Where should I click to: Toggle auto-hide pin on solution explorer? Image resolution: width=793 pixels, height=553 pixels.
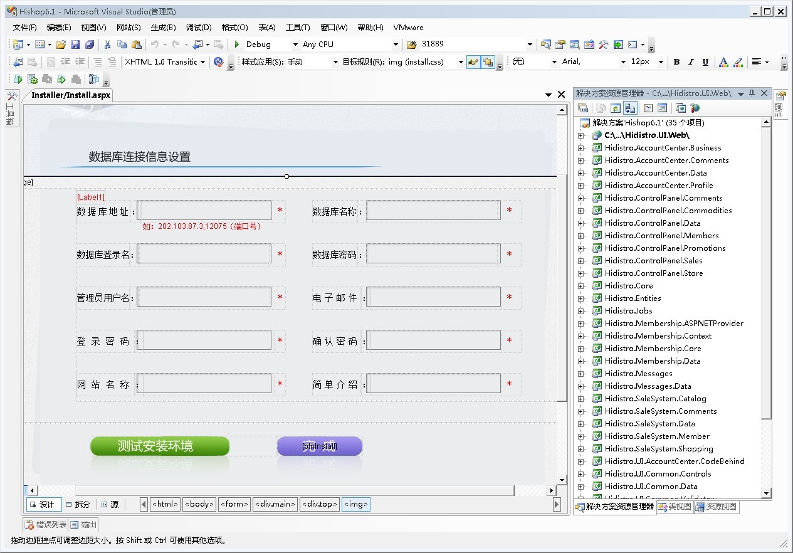pyautogui.click(x=752, y=93)
